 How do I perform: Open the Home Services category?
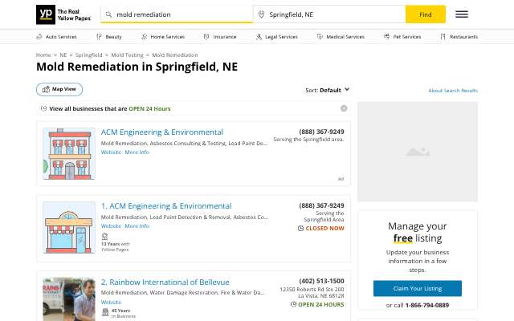click(163, 37)
